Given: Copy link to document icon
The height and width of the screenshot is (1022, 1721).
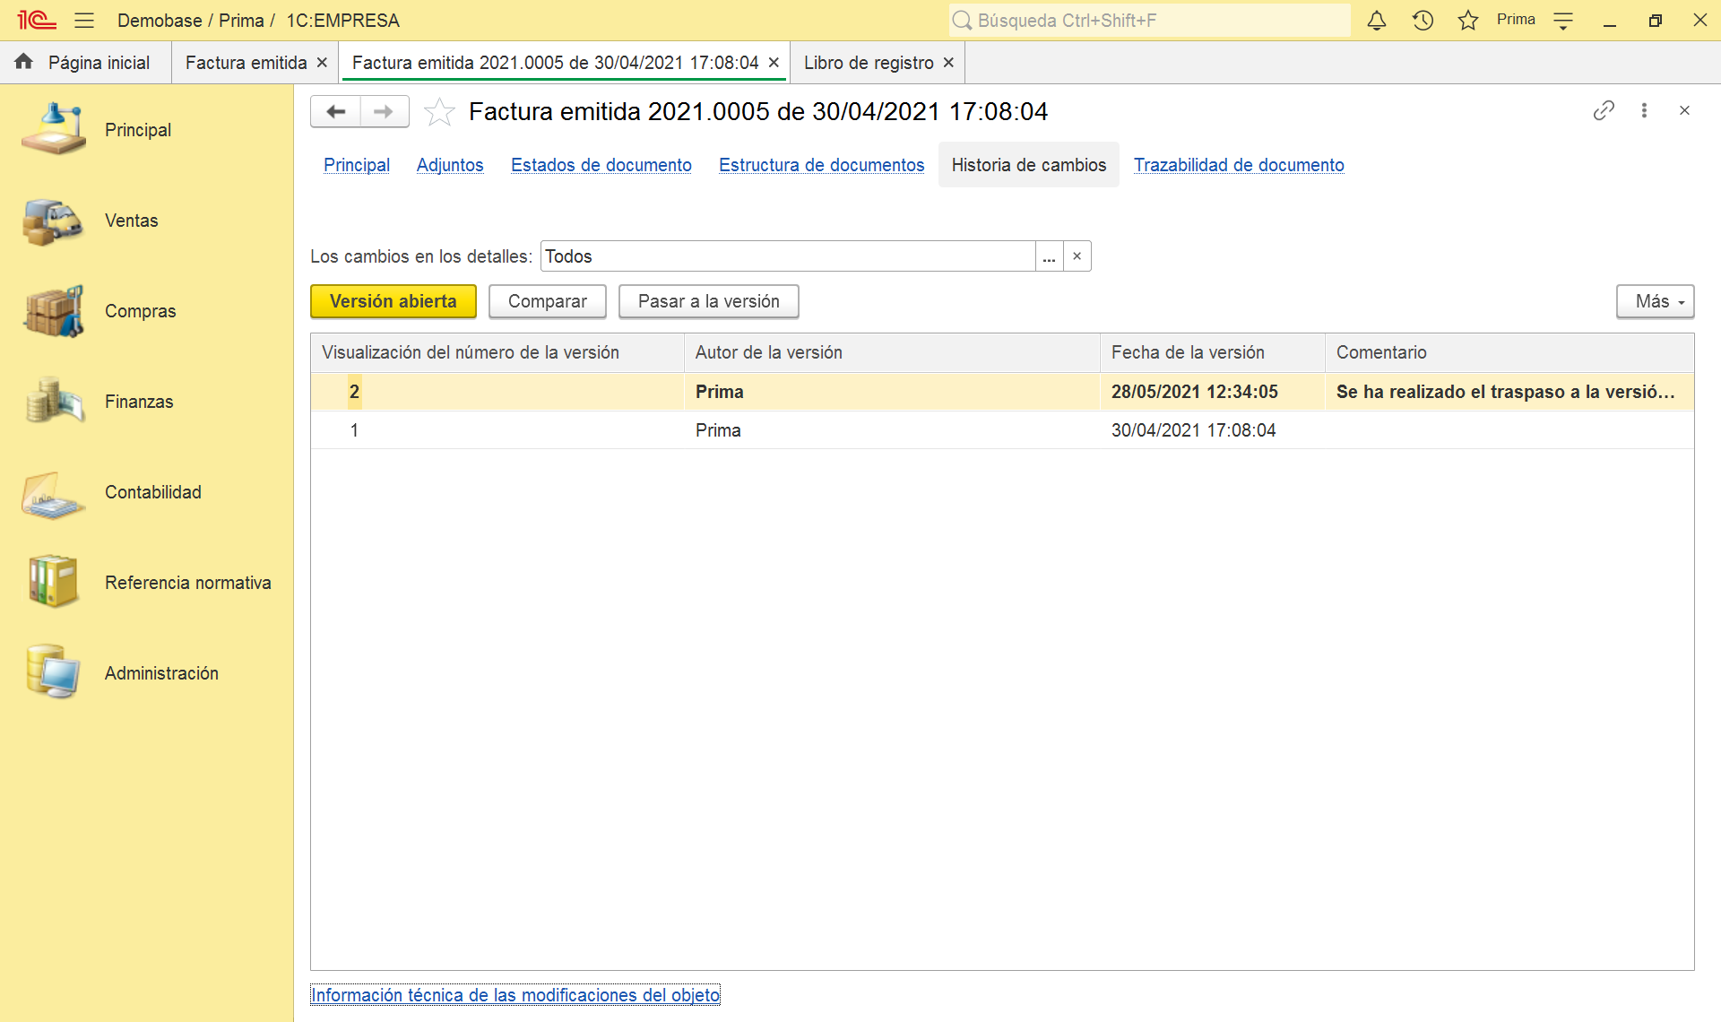Looking at the screenshot, I should point(1604,110).
